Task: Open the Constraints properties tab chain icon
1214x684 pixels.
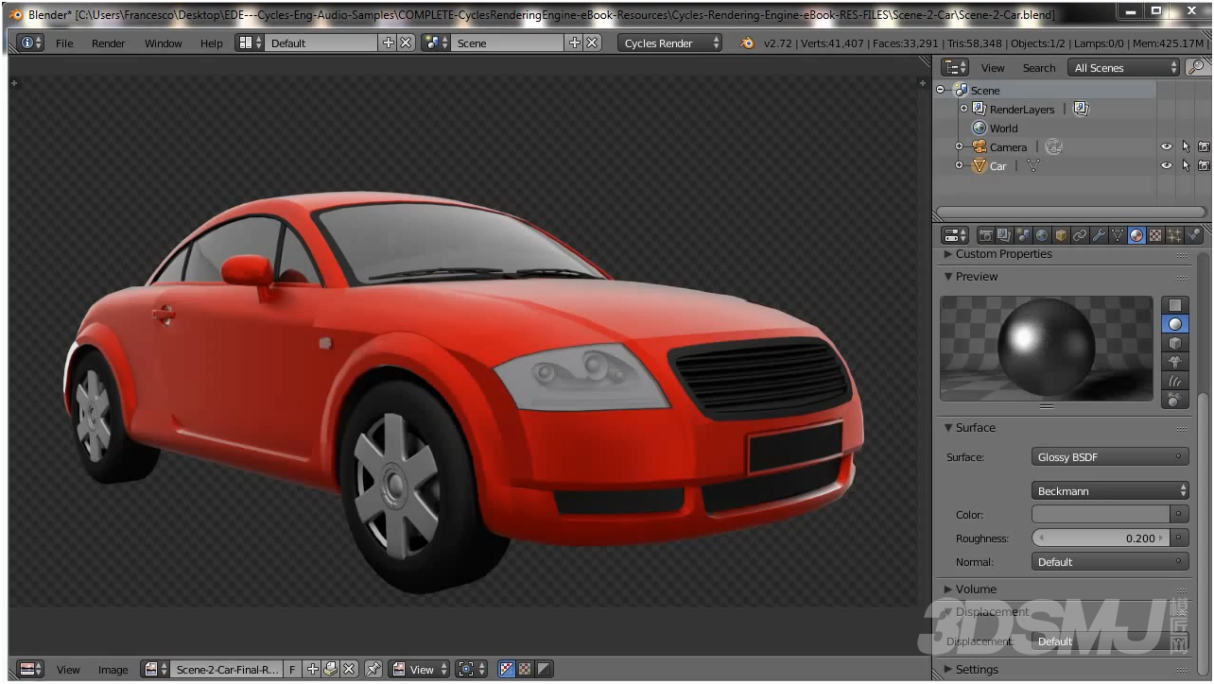Action: click(1080, 235)
